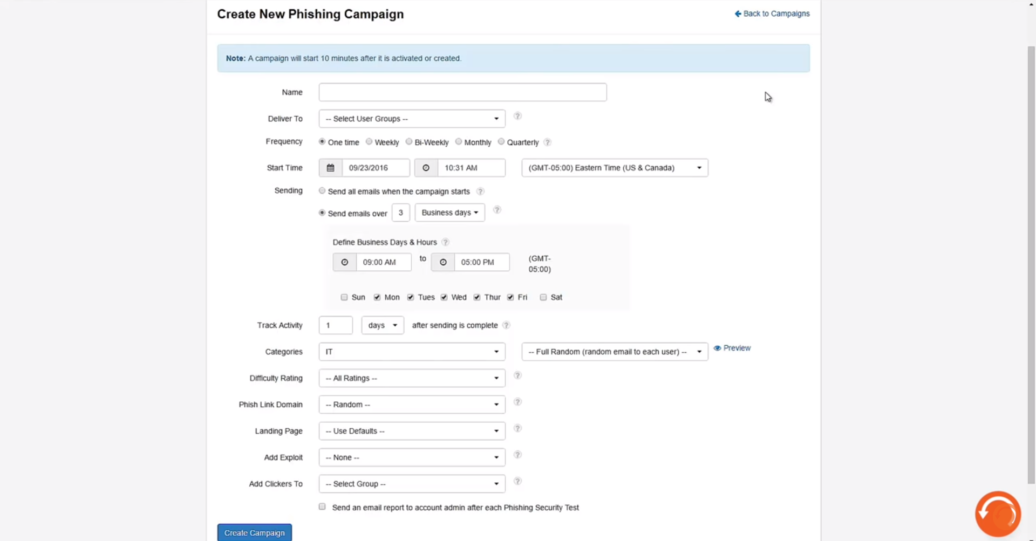Enable email report to account admin checkbox
Viewport: 1036px width, 541px height.
point(322,506)
